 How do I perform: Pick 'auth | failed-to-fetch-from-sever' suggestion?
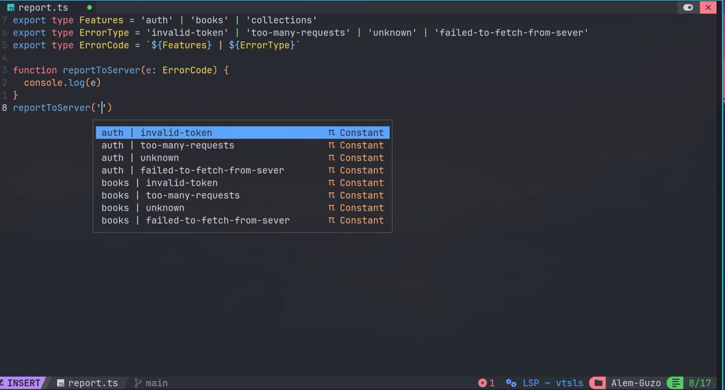pyautogui.click(x=243, y=170)
